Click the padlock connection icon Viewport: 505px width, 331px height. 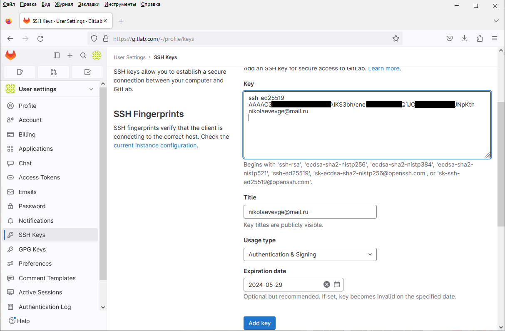pos(105,39)
